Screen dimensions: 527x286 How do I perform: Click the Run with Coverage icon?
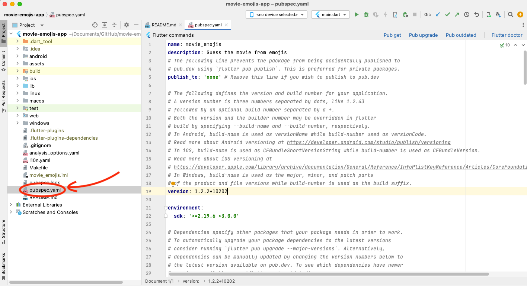pos(376,14)
